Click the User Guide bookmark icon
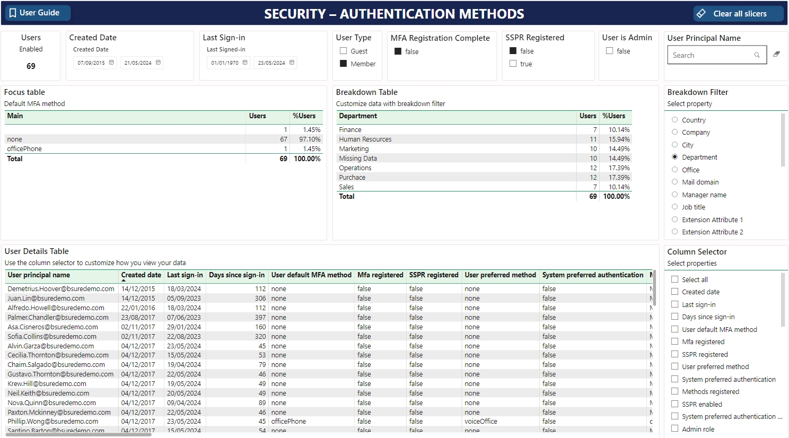789x438 pixels. click(13, 13)
